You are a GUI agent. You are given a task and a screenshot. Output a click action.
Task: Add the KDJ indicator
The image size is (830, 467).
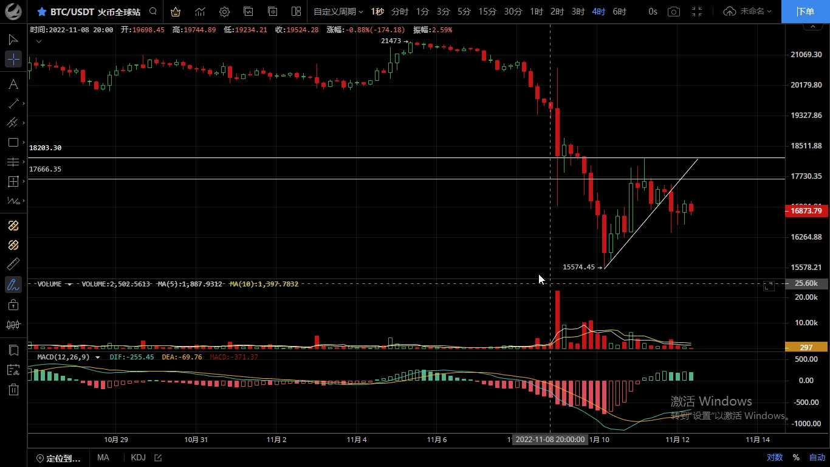tap(139, 458)
